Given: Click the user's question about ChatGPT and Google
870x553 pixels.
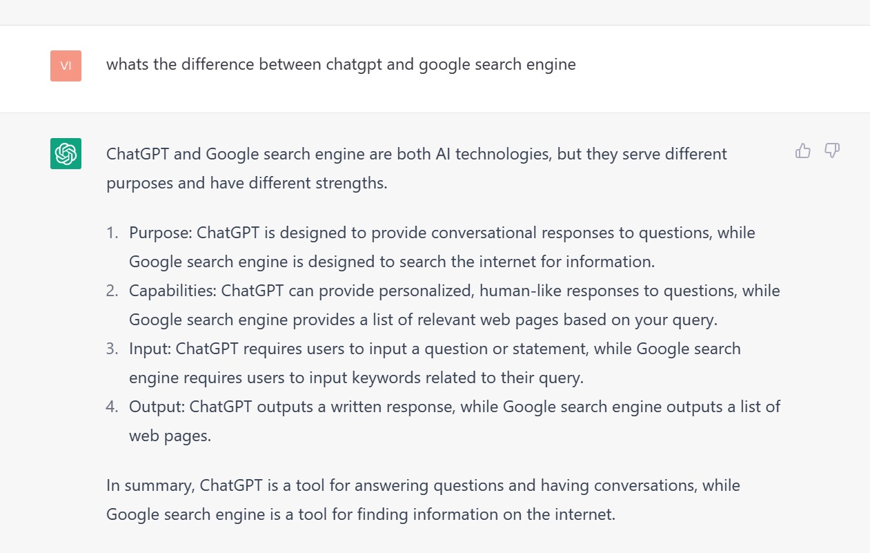Looking at the screenshot, I should point(341,65).
